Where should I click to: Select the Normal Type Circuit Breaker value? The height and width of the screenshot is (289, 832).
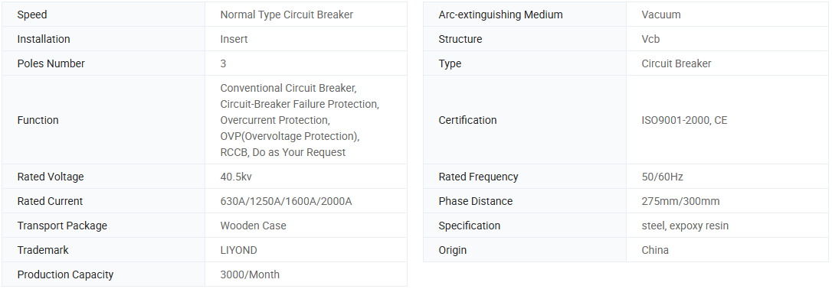point(287,15)
